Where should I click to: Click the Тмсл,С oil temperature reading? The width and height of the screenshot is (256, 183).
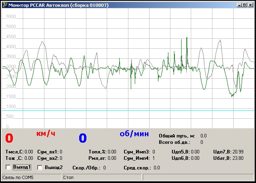(29, 151)
